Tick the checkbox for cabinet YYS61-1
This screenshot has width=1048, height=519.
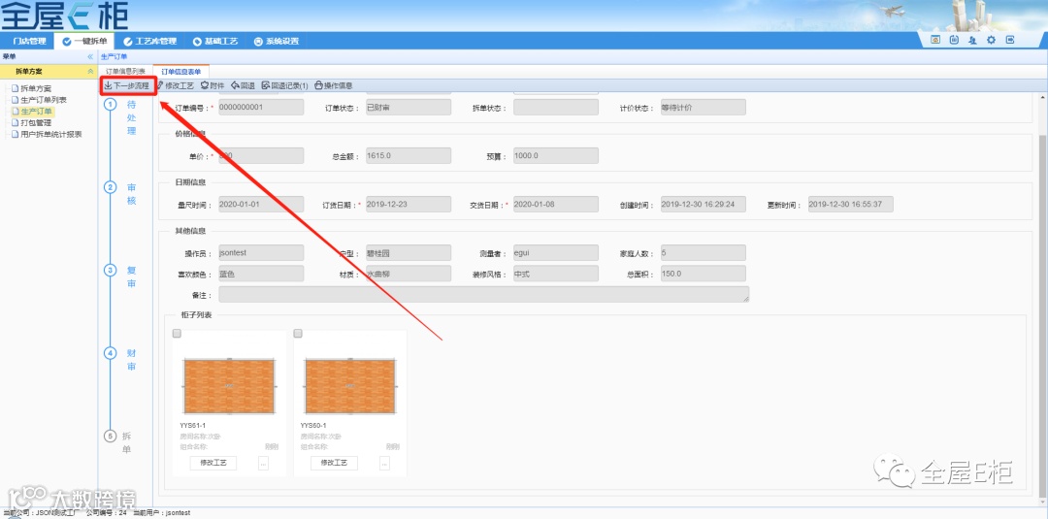tap(178, 334)
